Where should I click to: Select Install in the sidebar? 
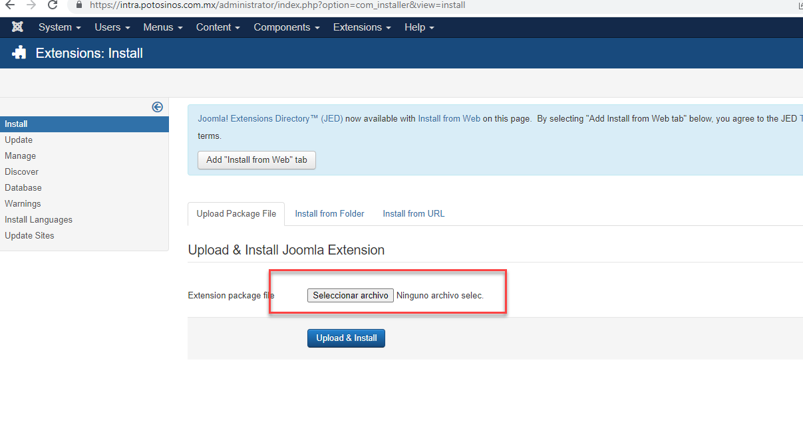(x=84, y=124)
